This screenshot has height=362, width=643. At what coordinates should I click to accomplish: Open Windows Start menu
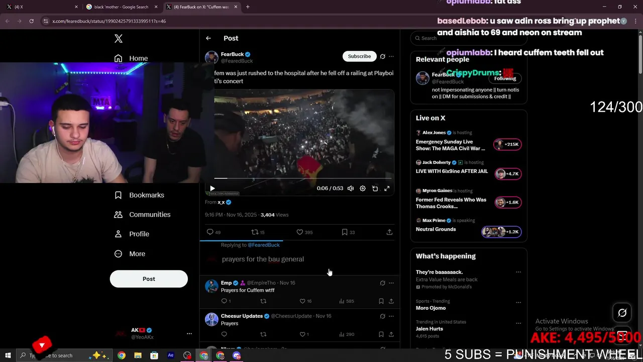pyautogui.click(x=8, y=355)
